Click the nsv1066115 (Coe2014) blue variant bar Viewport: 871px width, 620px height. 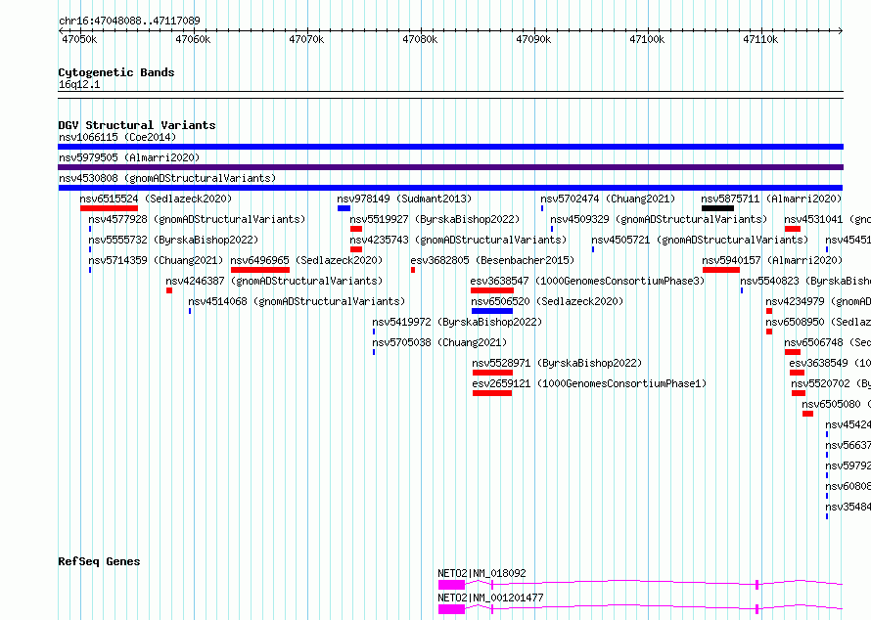point(450,147)
